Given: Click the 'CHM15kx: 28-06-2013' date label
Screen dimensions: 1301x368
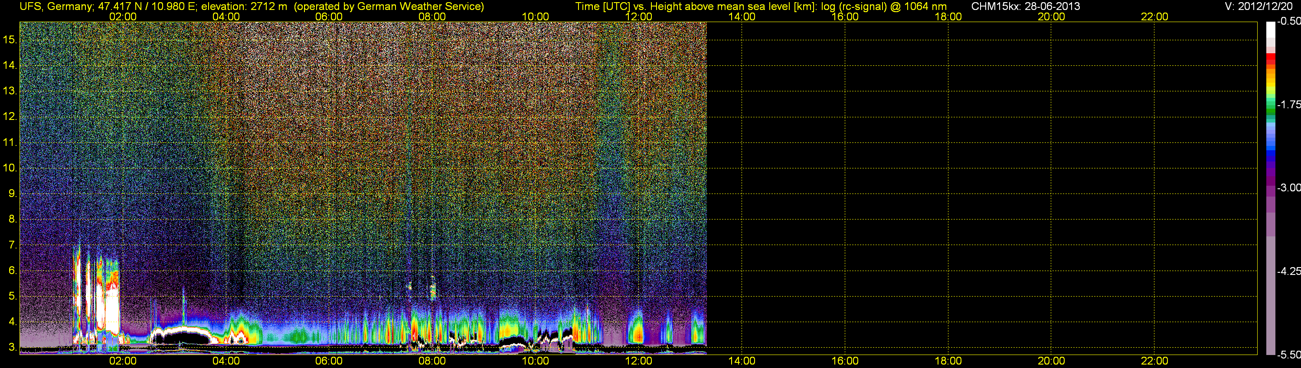Looking at the screenshot, I should (1025, 6).
